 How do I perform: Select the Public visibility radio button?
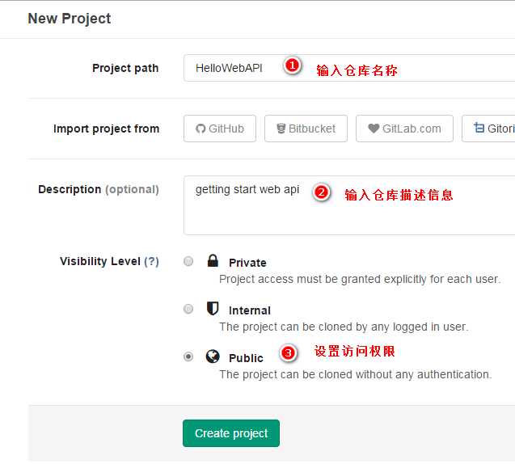(x=188, y=356)
